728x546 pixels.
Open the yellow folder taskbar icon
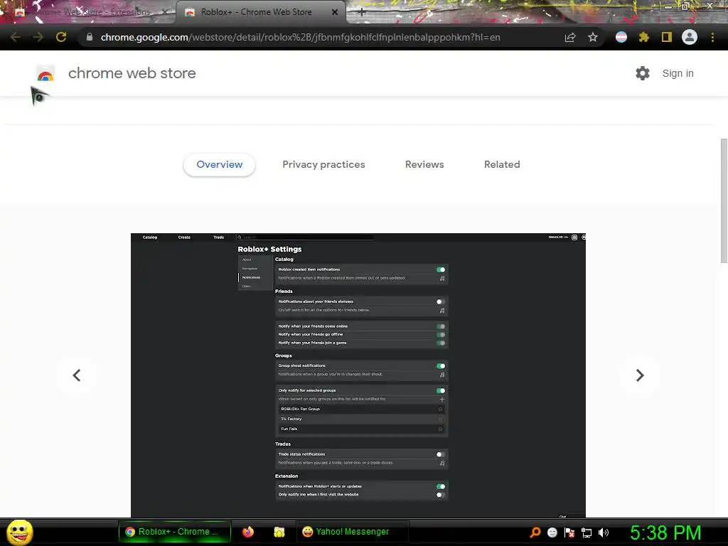coord(279,532)
